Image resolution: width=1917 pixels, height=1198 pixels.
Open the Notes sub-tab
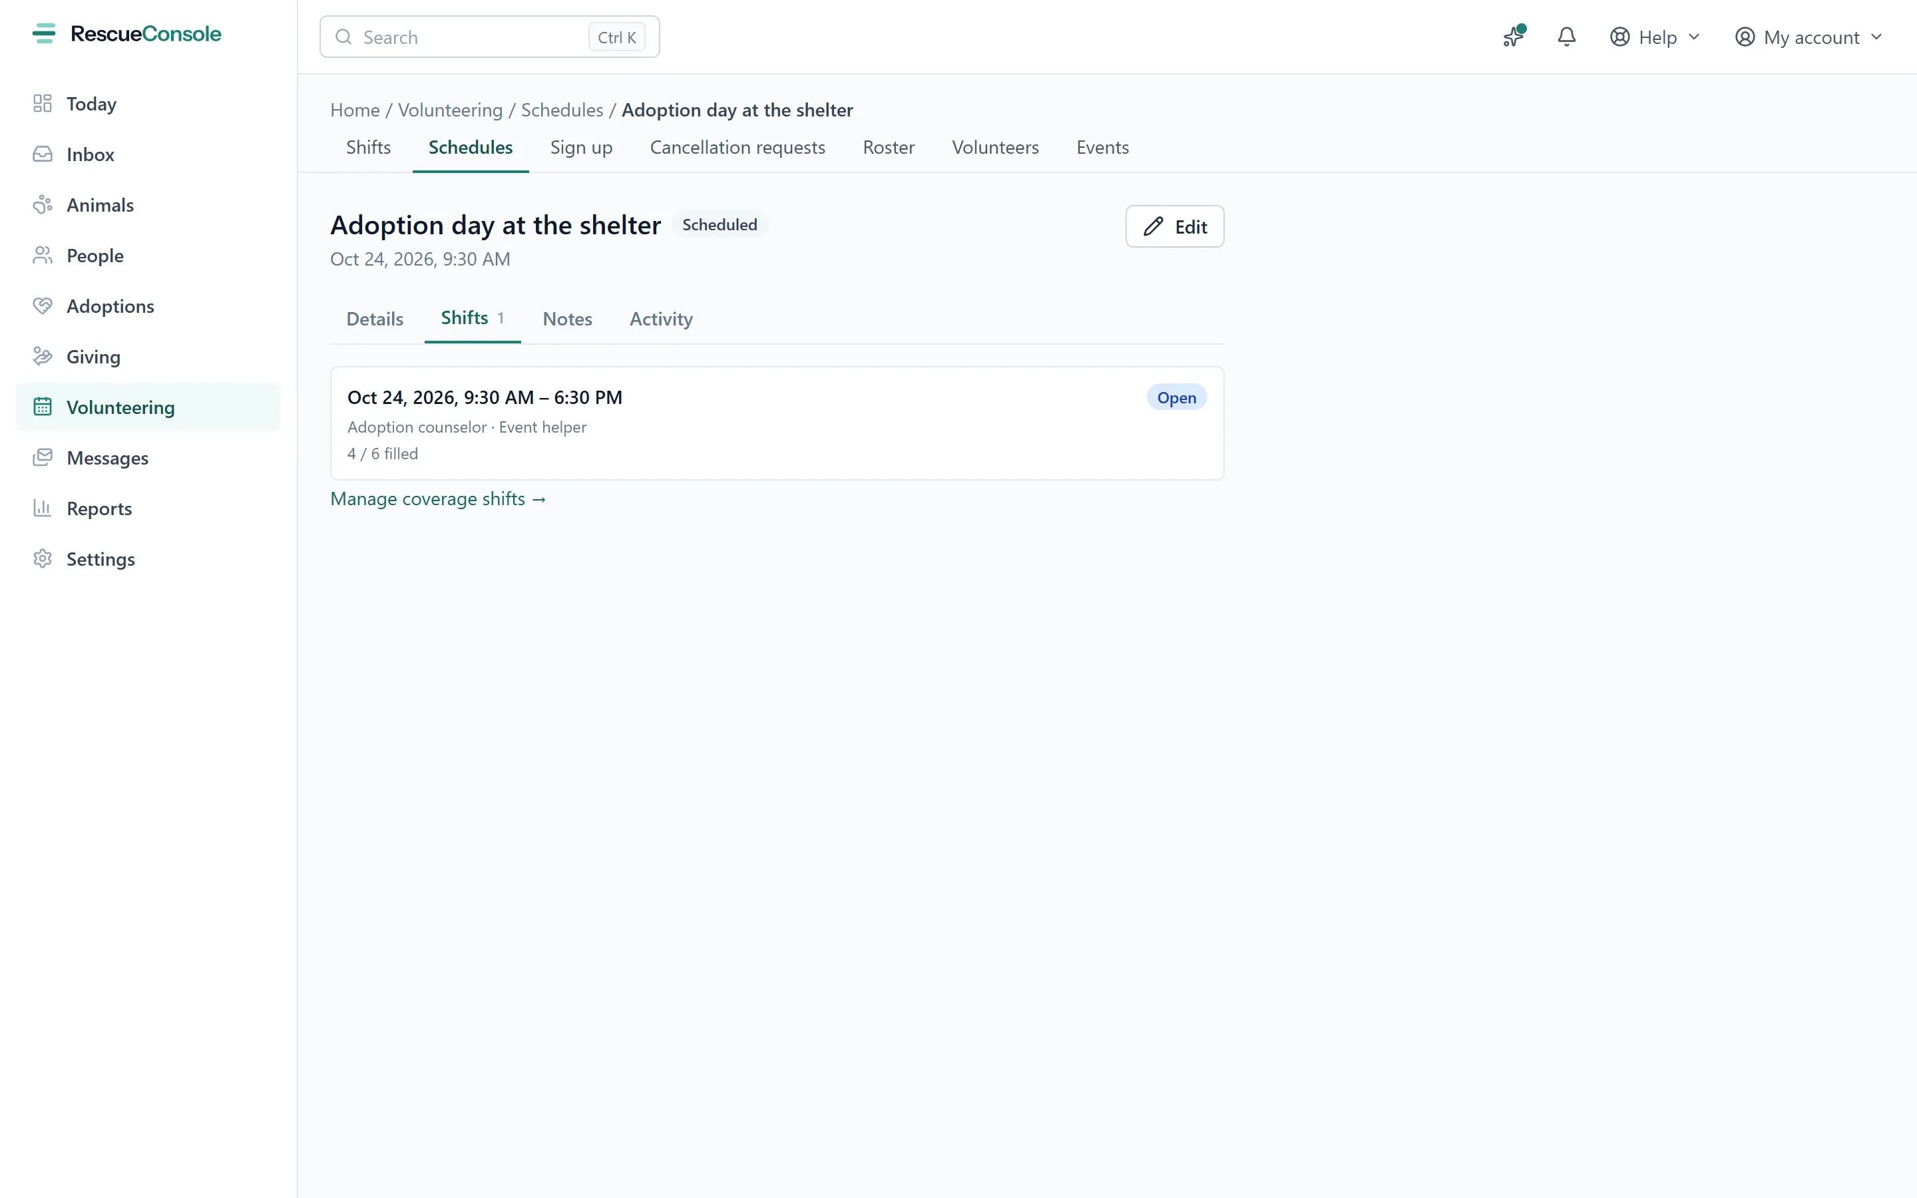[x=567, y=319]
